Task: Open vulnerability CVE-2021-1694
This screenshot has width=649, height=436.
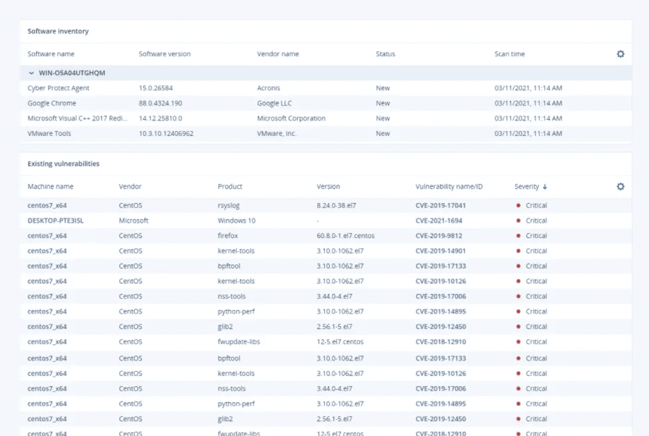Action: pyautogui.click(x=439, y=220)
